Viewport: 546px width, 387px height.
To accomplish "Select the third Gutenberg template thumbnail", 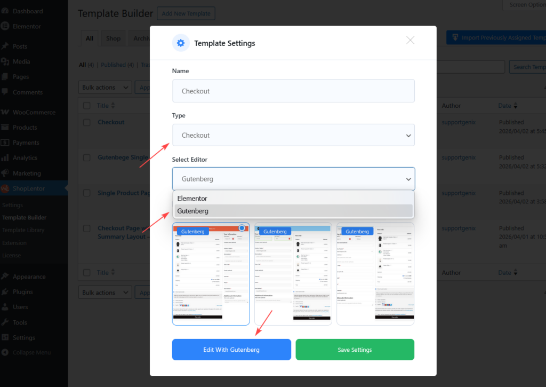I will 375,274.
